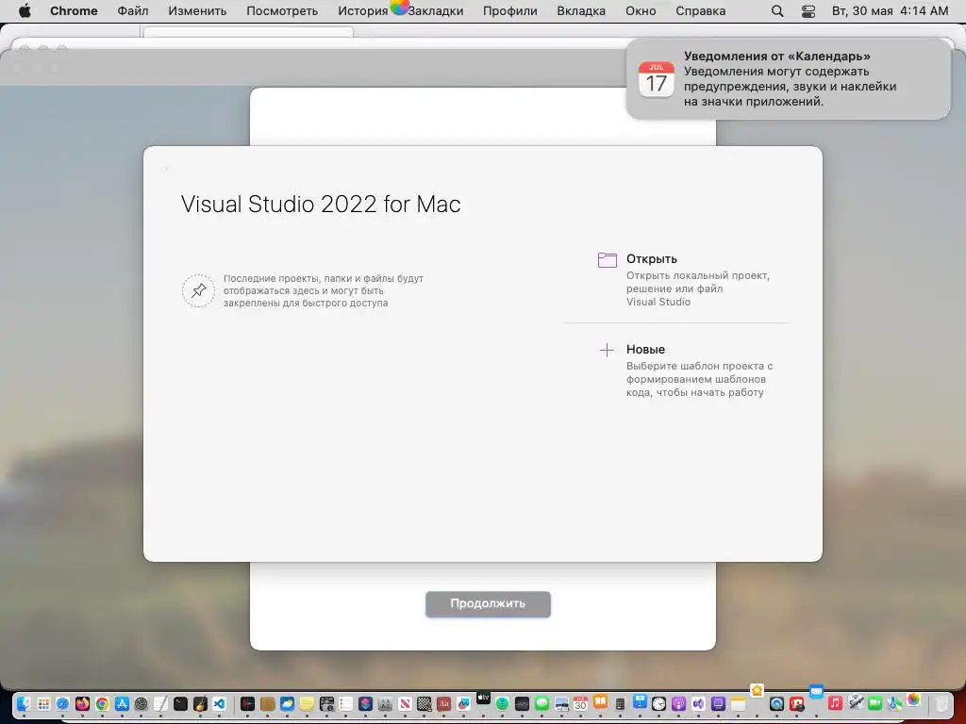Open the Окно menu
This screenshot has height=724, width=966.
(x=641, y=11)
